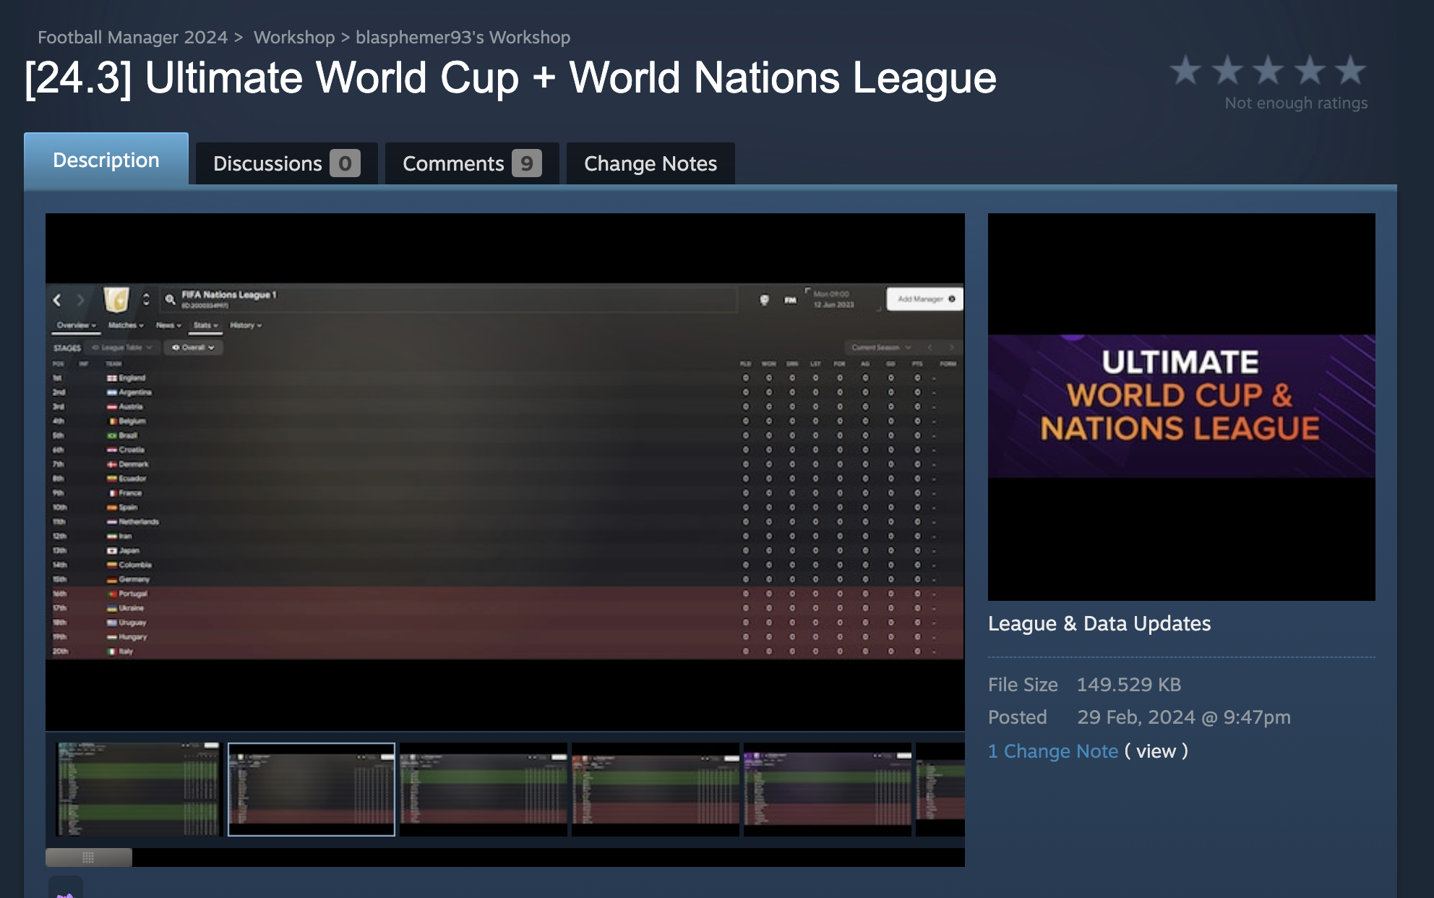Open the Matches menu in the screenshot
1434x898 pixels.
pyautogui.click(x=126, y=325)
